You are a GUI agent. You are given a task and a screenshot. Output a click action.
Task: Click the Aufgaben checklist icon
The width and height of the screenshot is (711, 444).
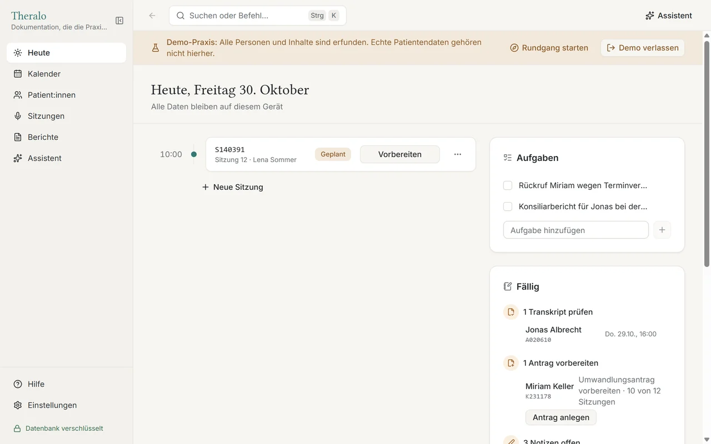[x=508, y=158]
